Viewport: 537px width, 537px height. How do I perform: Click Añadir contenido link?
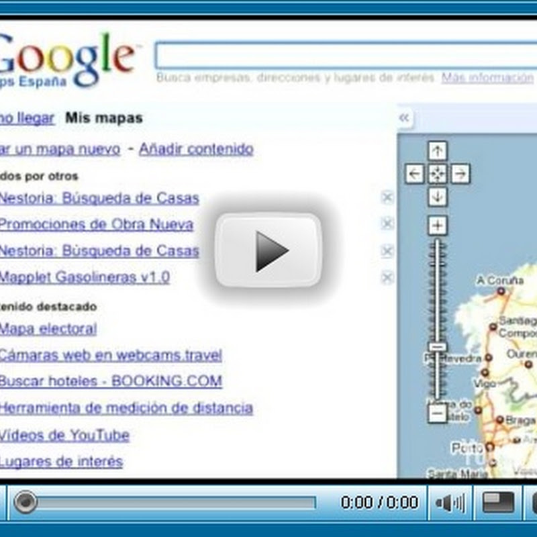point(196,149)
